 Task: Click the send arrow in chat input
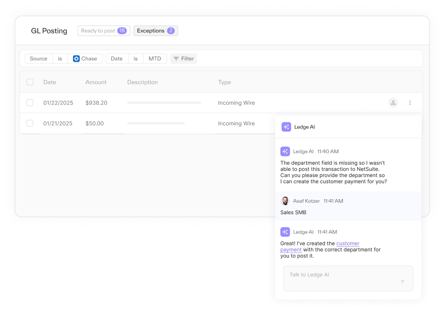pyautogui.click(x=402, y=282)
